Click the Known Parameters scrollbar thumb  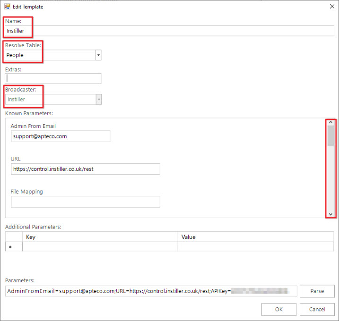tap(330, 136)
